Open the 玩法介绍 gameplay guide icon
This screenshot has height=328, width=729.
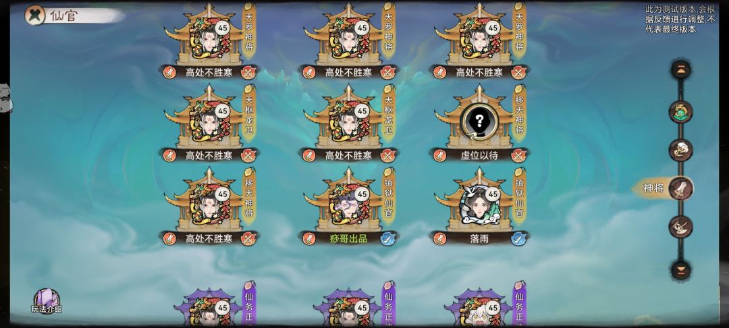[x=47, y=301]
